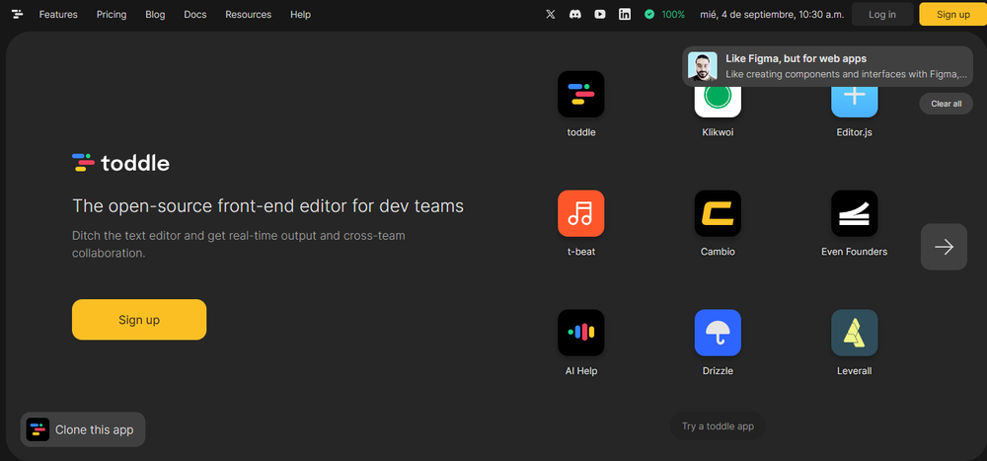
Task: Open the LinkedIn icon in the top bar
Action: point(625,14)
